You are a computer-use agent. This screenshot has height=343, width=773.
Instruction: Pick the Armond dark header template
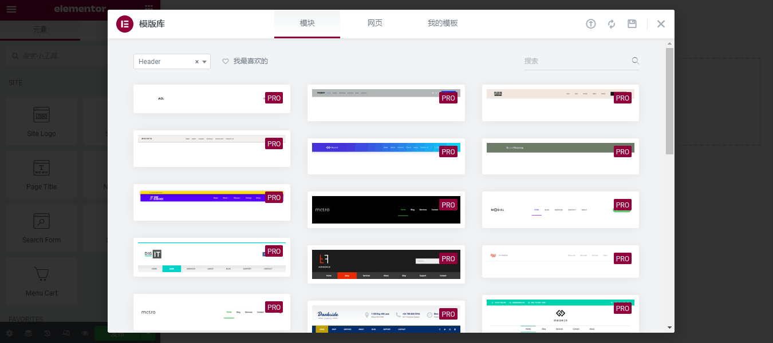(x=386, y=264)
